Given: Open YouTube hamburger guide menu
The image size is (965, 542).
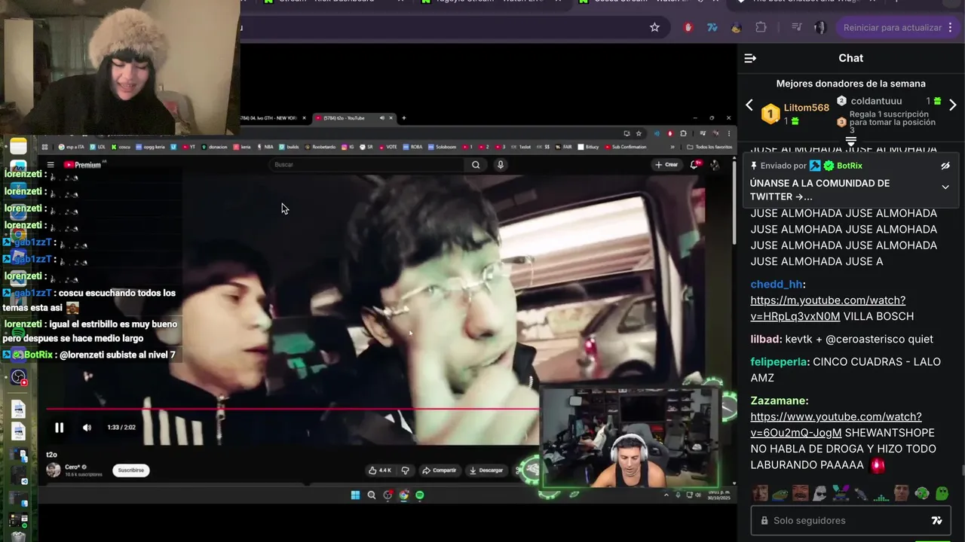Looking at the screenshot, I should 51,165.
